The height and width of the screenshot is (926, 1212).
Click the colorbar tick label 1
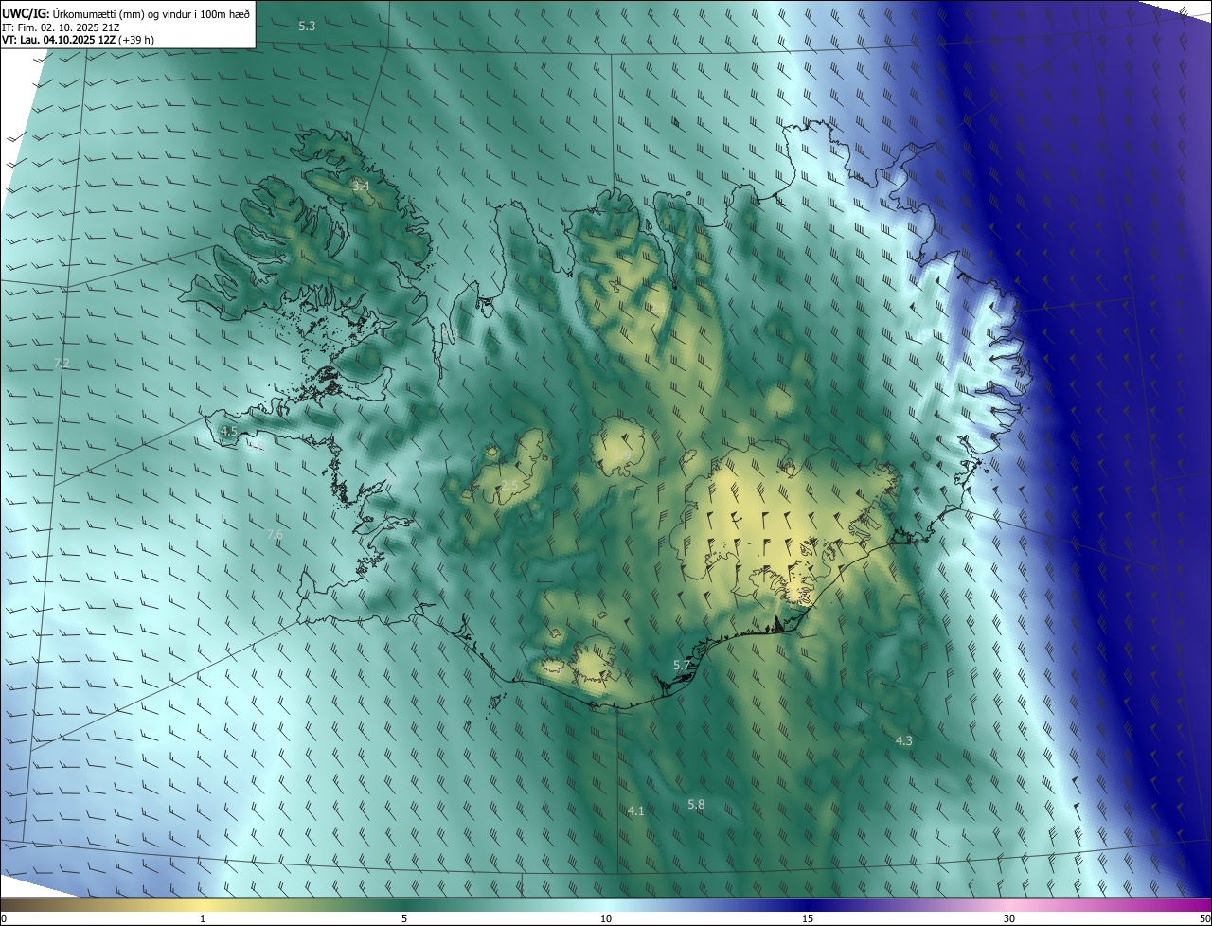point(203,919)
